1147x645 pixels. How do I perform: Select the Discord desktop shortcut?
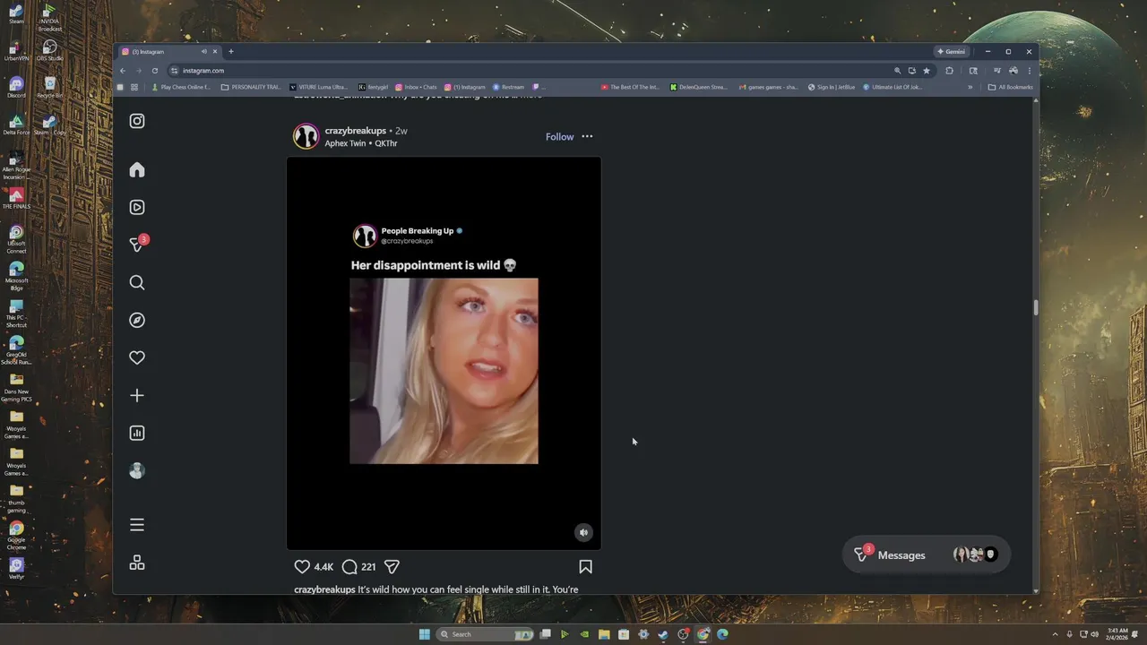(16, 86)
